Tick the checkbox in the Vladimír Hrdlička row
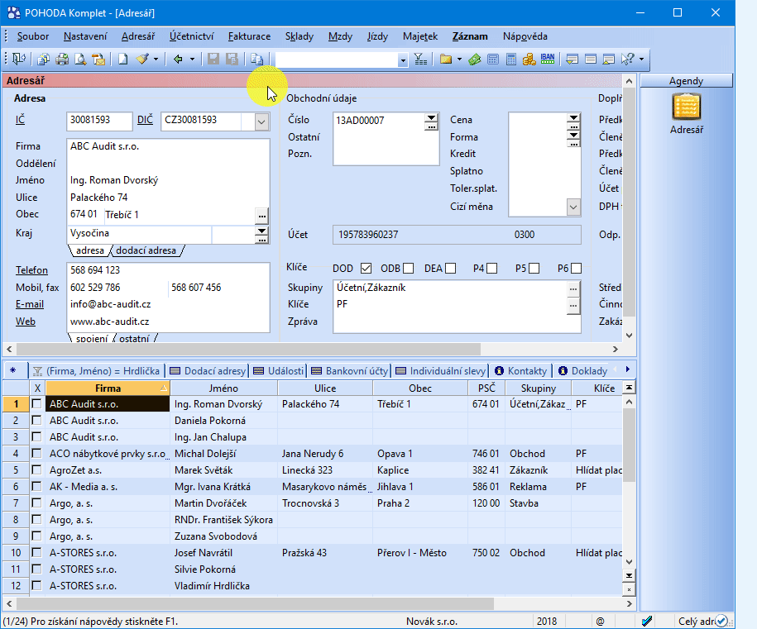Screen dimensions: 757x629 click(36, 585)
